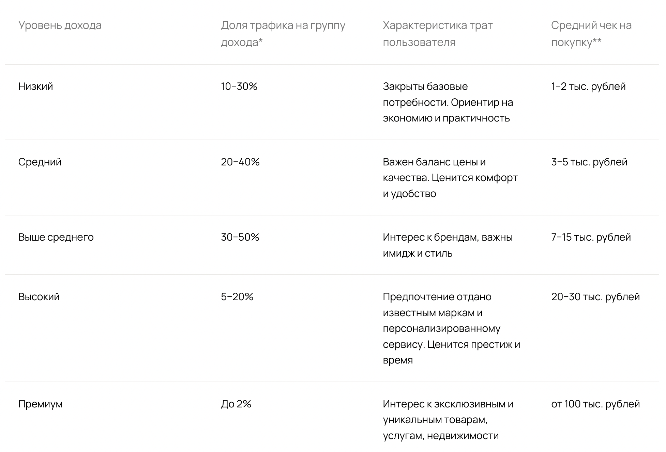This screenshot has width=666, height=452.
Task: Click the "Средний чек на покупку**" header
Action: [591, 34]
